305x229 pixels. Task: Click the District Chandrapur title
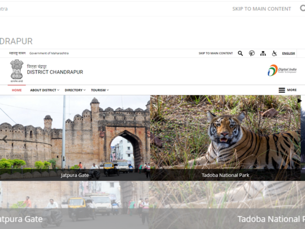[x=55, y=72]
